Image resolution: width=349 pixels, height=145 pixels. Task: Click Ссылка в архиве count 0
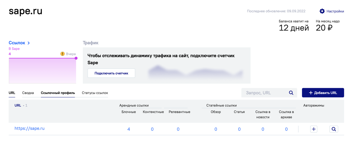tap(287, 129)
